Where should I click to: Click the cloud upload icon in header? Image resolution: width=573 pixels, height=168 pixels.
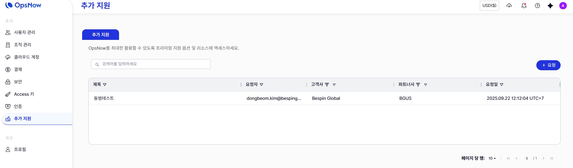(x=509, y=6)
